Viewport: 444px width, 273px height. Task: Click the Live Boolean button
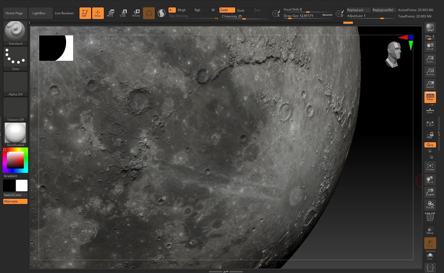click(66, 13)
